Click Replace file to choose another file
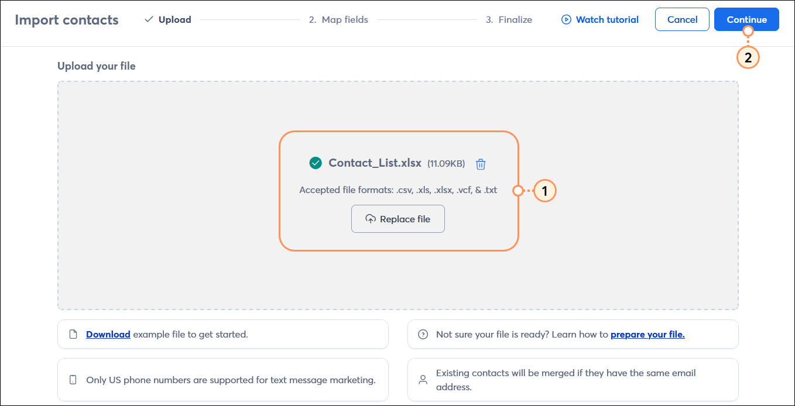This screenshot has height=406, width=795. (398, 218)
